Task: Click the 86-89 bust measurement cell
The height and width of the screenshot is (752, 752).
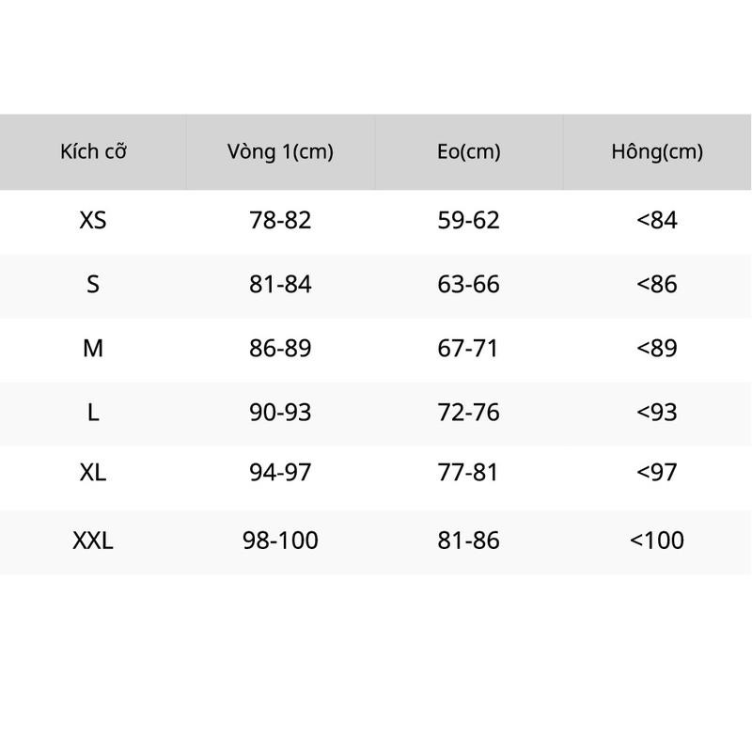Action: click(280, 348)
